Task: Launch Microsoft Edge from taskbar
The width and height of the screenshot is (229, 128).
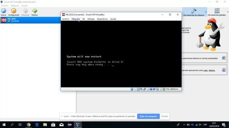Action: point(37,125)
